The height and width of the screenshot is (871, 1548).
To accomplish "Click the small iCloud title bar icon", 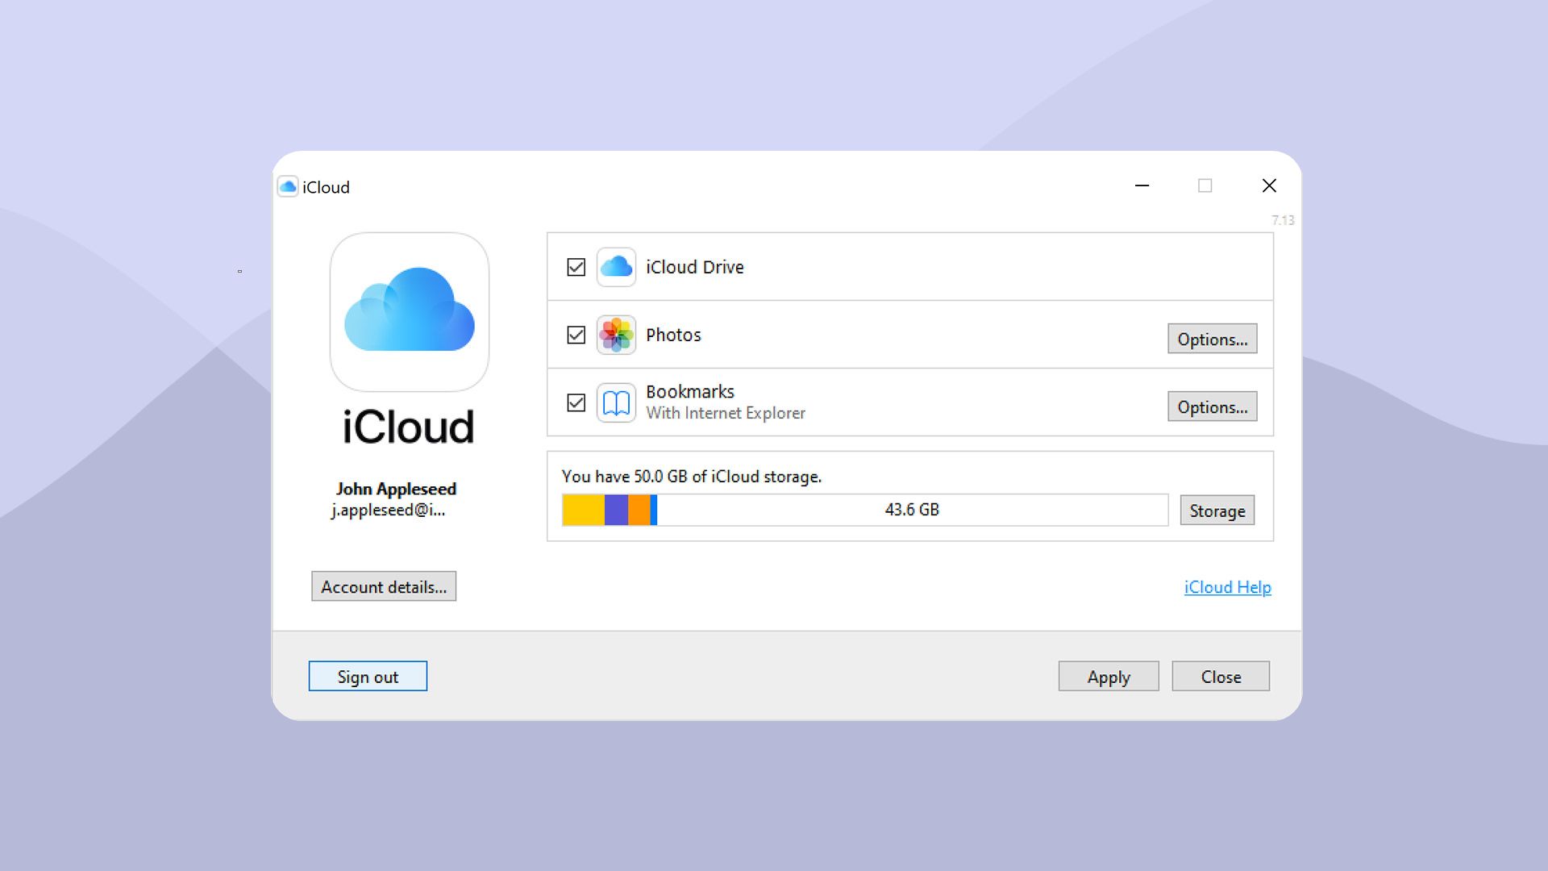I will tap(288, 187).
